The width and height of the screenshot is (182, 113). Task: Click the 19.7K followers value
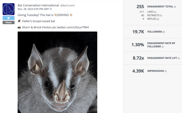tap(138, 32)
